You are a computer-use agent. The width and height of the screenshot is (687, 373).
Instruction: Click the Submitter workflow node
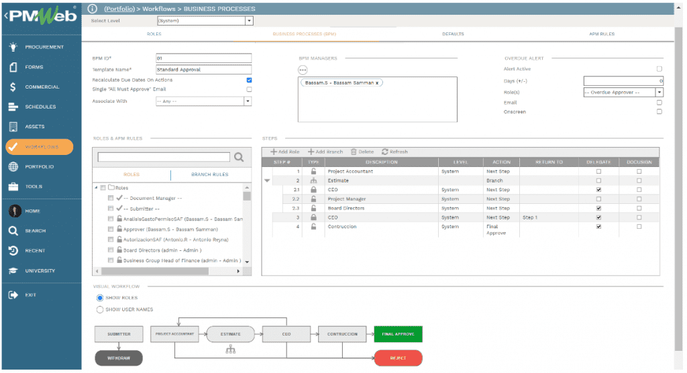(x=119, y=334)
